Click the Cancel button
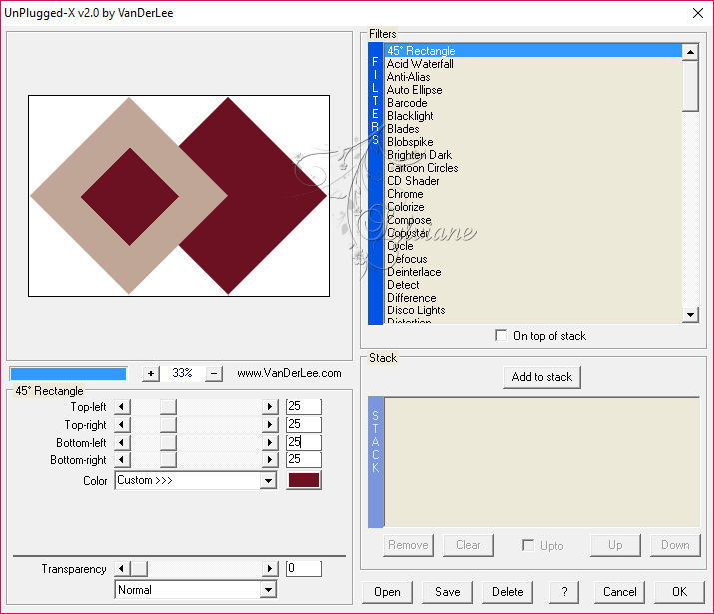The image size is (714, 614). coord(620,592)
